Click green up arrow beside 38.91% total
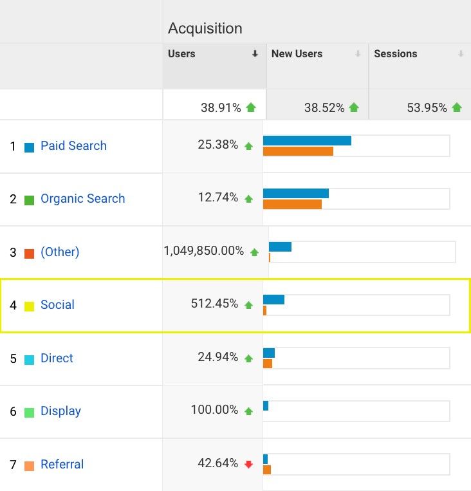Screen dimensions: 471x491 (x=251, y=107)
